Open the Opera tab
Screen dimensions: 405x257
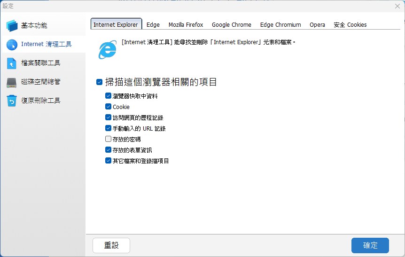317,24
